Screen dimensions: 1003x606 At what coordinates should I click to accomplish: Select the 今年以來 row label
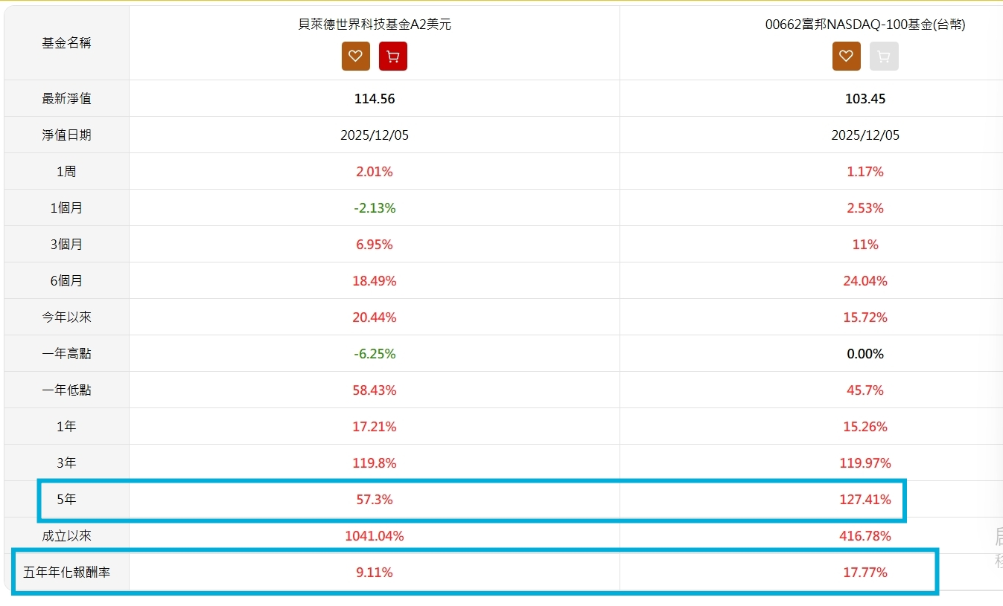(x=67, y=317)
